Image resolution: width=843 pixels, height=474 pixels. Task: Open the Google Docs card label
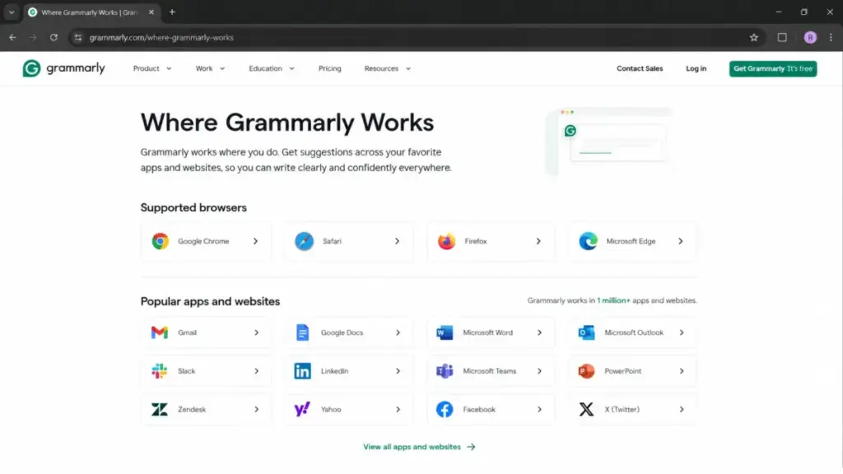coord(342,332)
